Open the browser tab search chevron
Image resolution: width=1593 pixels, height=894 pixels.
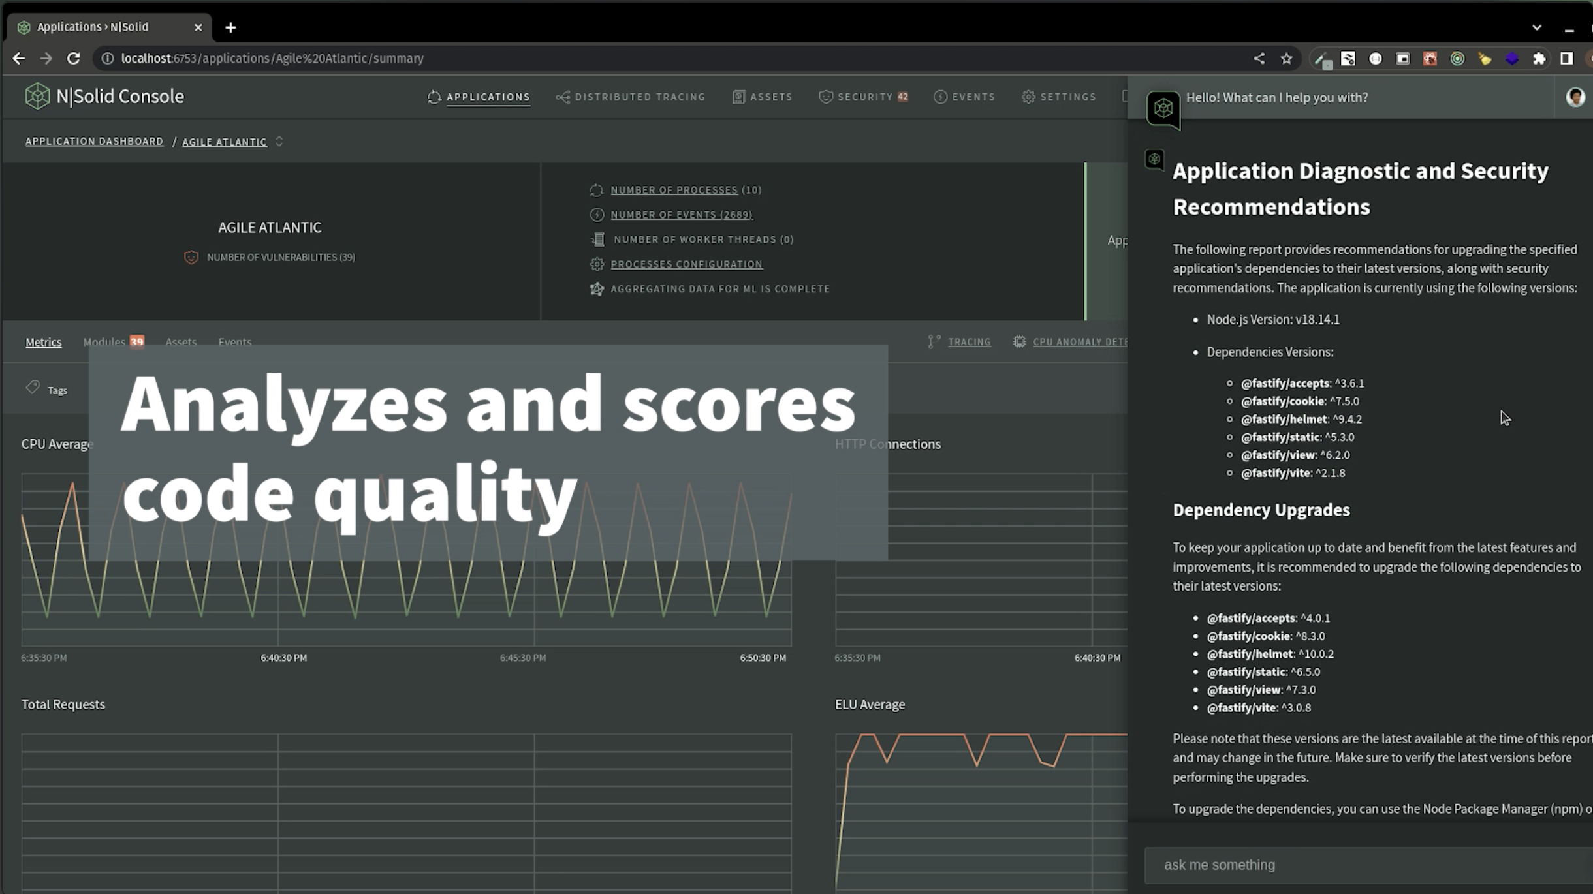tap(1536, 27)
